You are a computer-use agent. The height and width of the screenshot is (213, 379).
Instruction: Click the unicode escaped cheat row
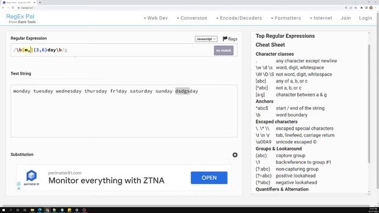tap(286, 142)
